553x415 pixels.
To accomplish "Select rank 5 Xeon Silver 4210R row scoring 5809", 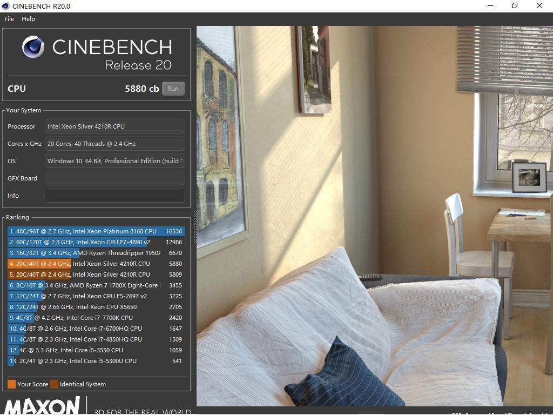I will (96, 275).
